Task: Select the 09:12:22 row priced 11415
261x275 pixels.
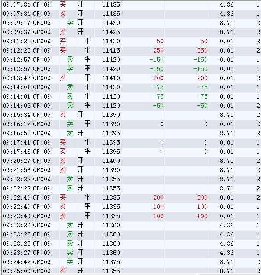Action: 131,50
